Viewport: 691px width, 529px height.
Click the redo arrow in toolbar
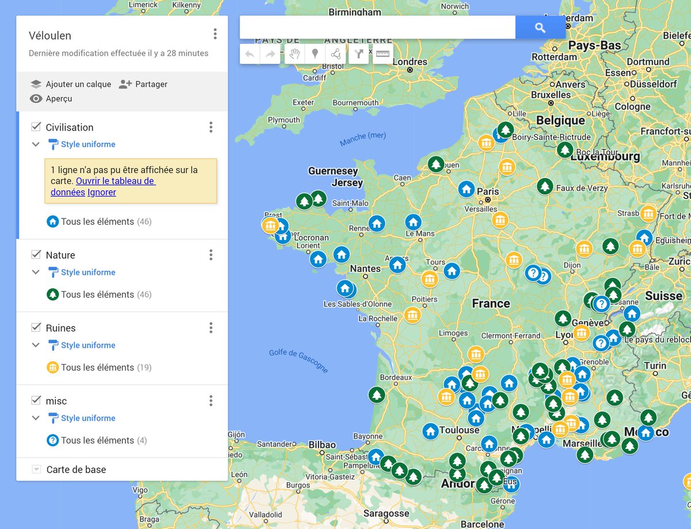(x=270, y=54)
